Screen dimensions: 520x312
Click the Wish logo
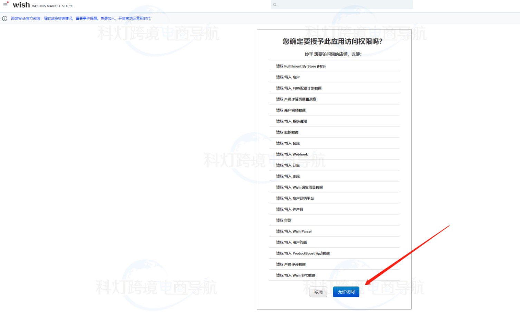[x=21, y=4]
